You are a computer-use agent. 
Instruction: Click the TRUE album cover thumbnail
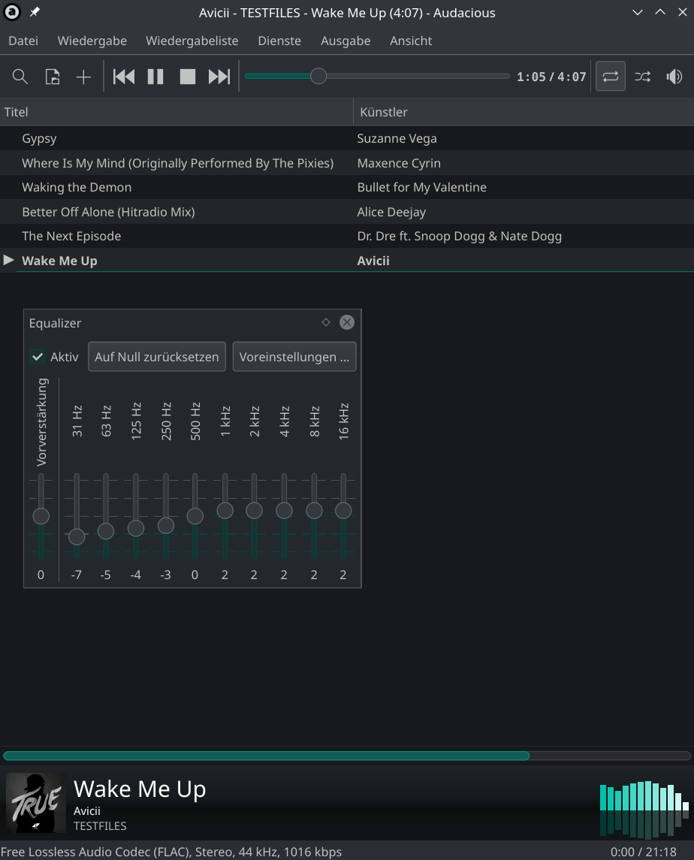[x=35, y=803]
